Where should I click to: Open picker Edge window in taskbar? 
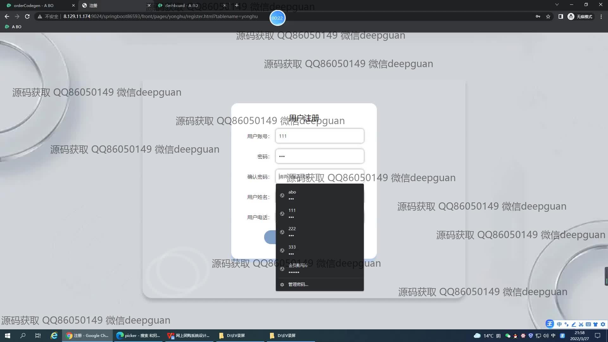(138, 335)
